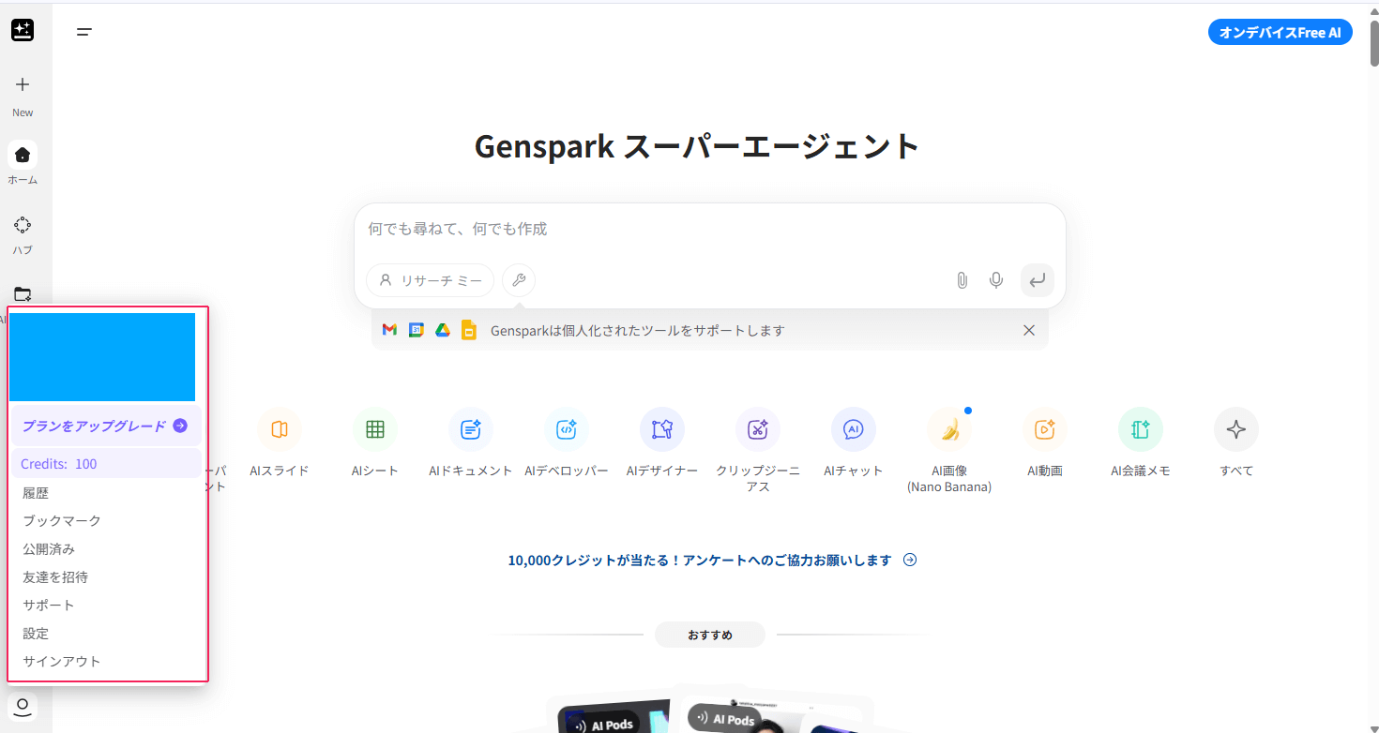Dismiss the personalized tools banner
Viewport: 1379px width, 733px height.
click(x=1029, y=330)
